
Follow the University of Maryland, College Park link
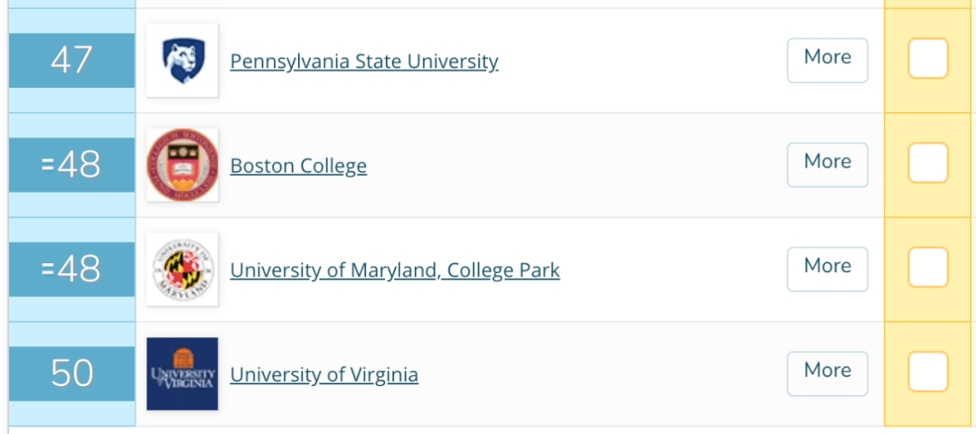click(395, 270)
